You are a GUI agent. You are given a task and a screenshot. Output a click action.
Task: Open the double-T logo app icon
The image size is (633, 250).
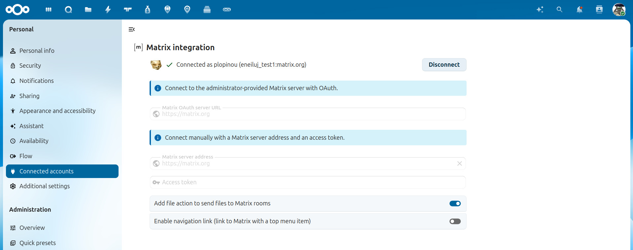coord(128,10)
